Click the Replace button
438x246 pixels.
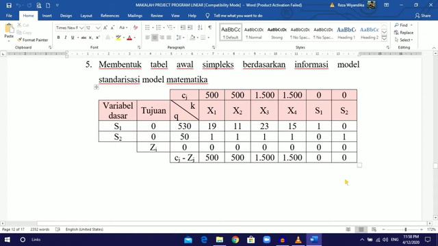404,33
